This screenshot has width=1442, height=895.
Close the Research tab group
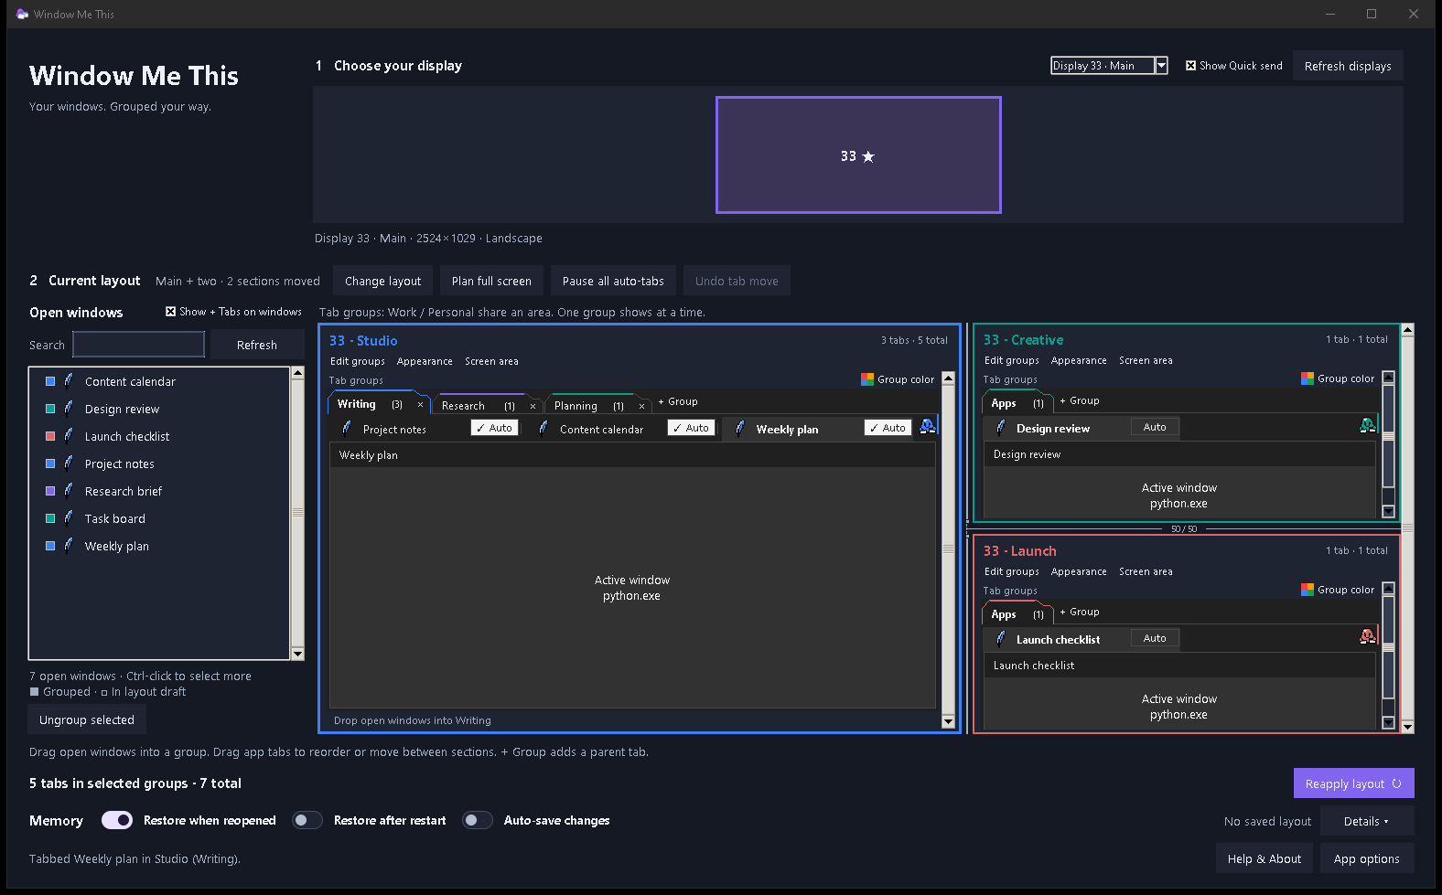coord(533,406)
